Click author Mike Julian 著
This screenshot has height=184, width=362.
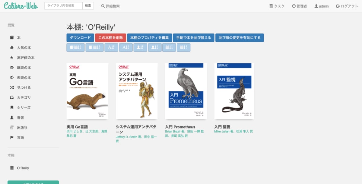click(x=224, y=132)
